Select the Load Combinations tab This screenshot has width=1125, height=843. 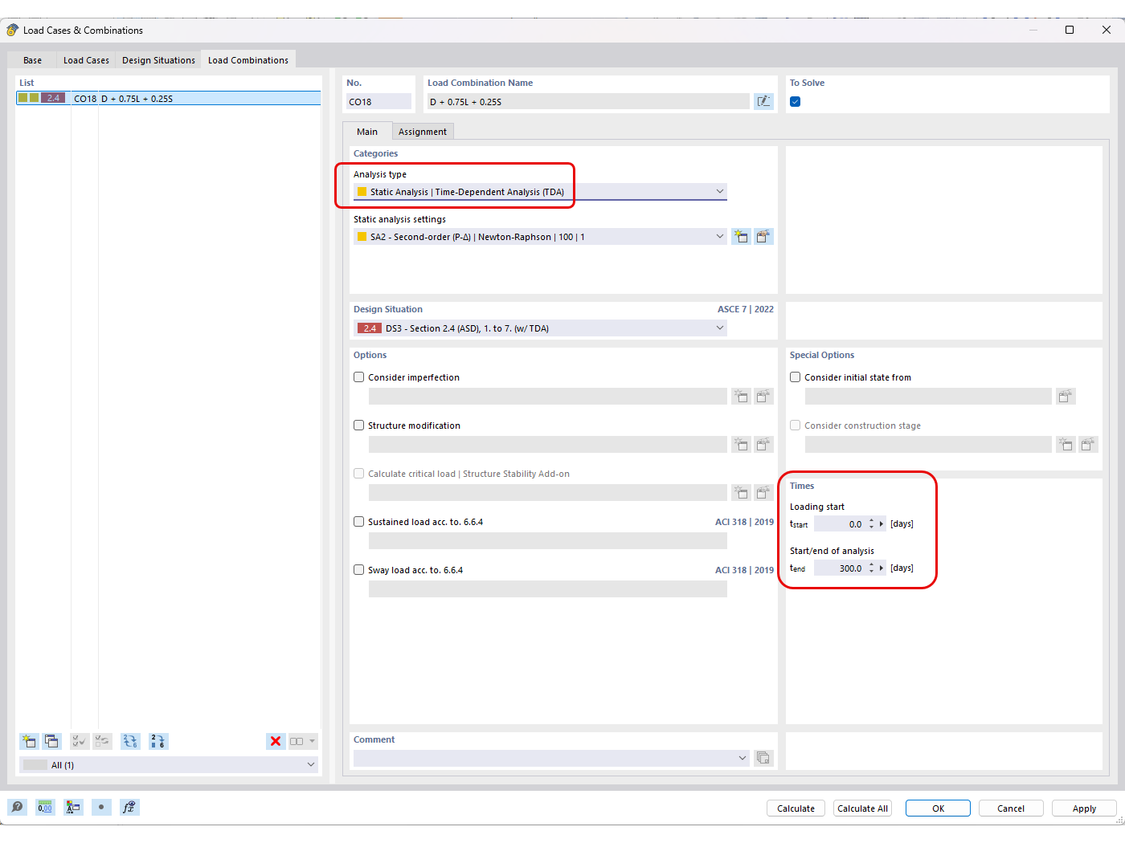pos(248,60)
